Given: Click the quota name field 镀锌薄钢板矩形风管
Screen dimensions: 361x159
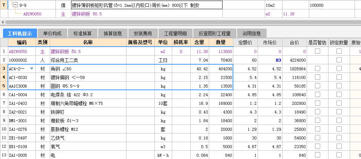Looking at the screenshot, I should click(147, 5).
